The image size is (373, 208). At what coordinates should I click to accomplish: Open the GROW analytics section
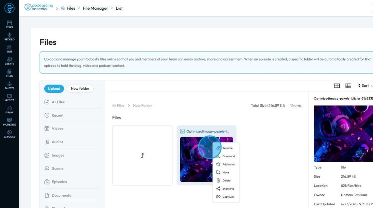9,109
